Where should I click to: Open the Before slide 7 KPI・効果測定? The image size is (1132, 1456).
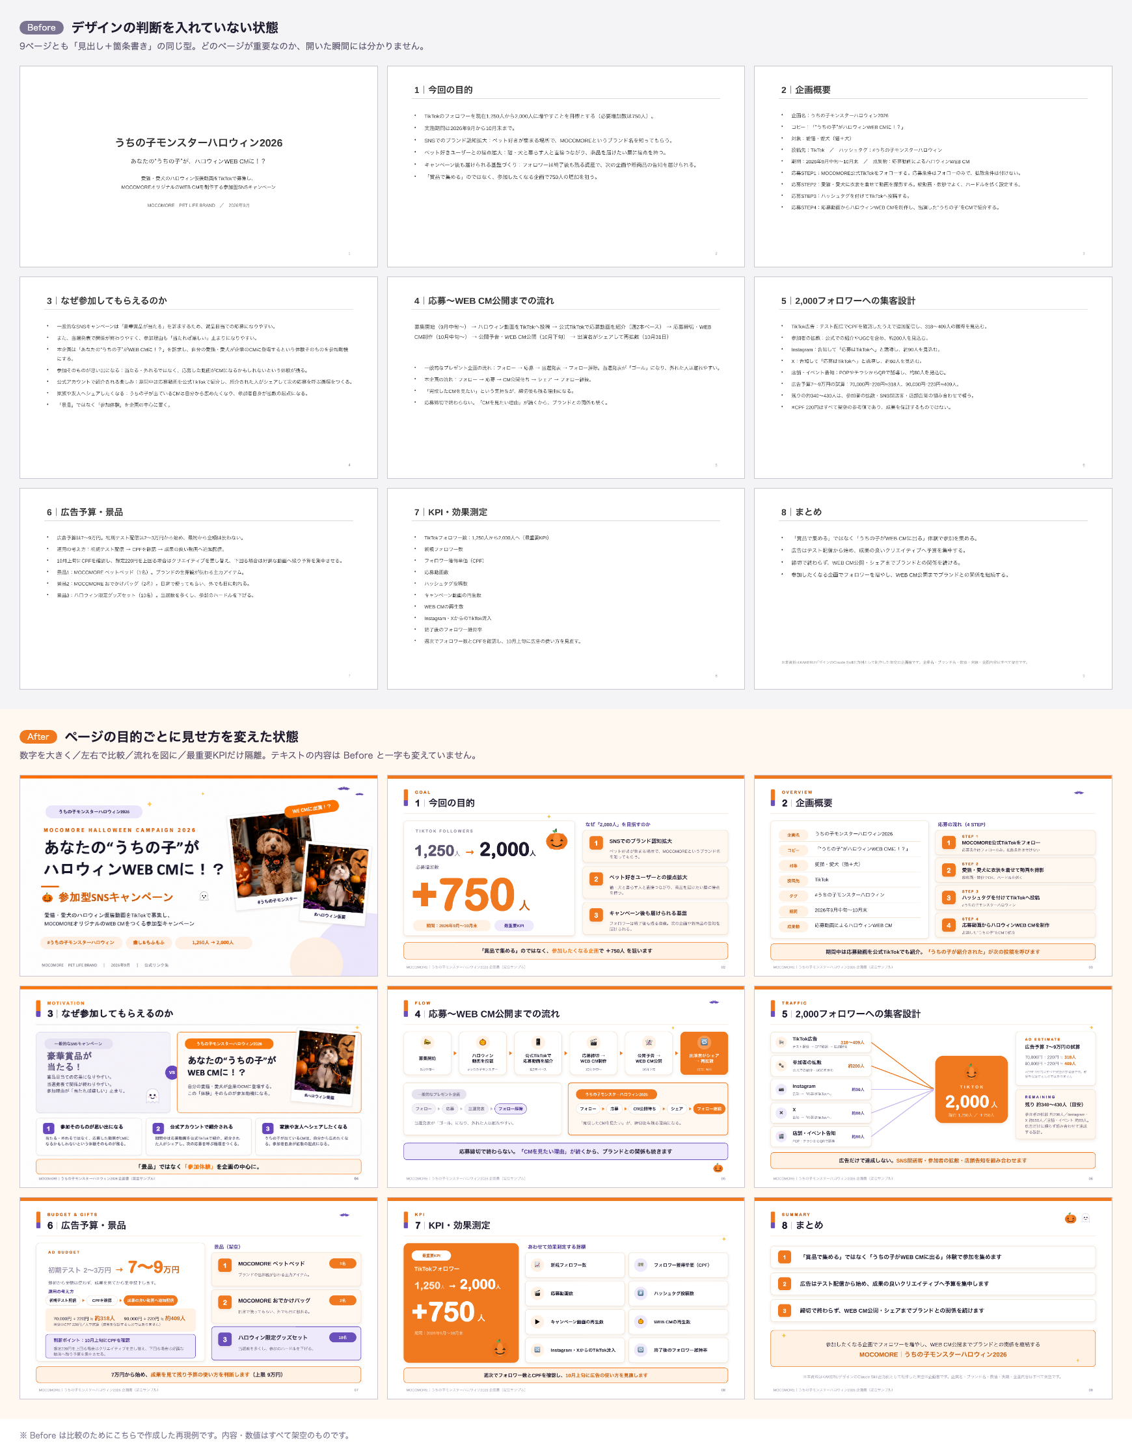565,589
